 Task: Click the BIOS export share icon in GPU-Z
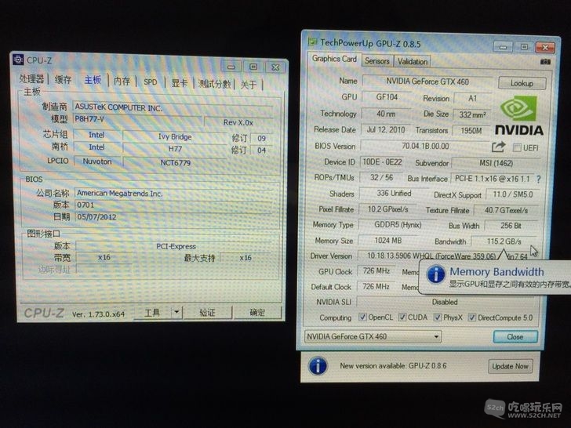click(499, 147)
